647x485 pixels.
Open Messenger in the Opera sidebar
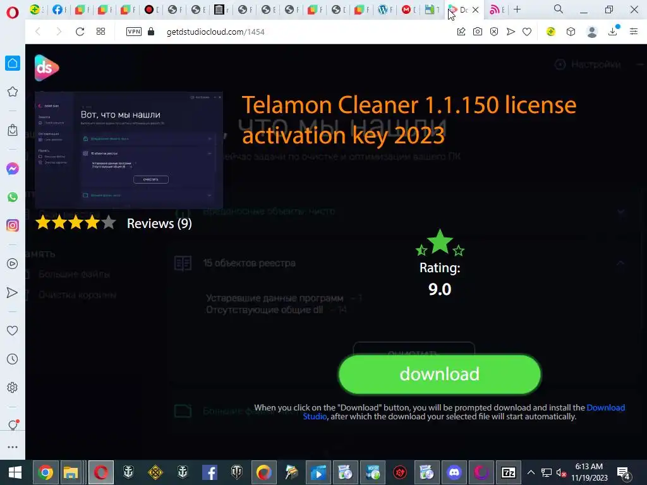coord(13,169)
